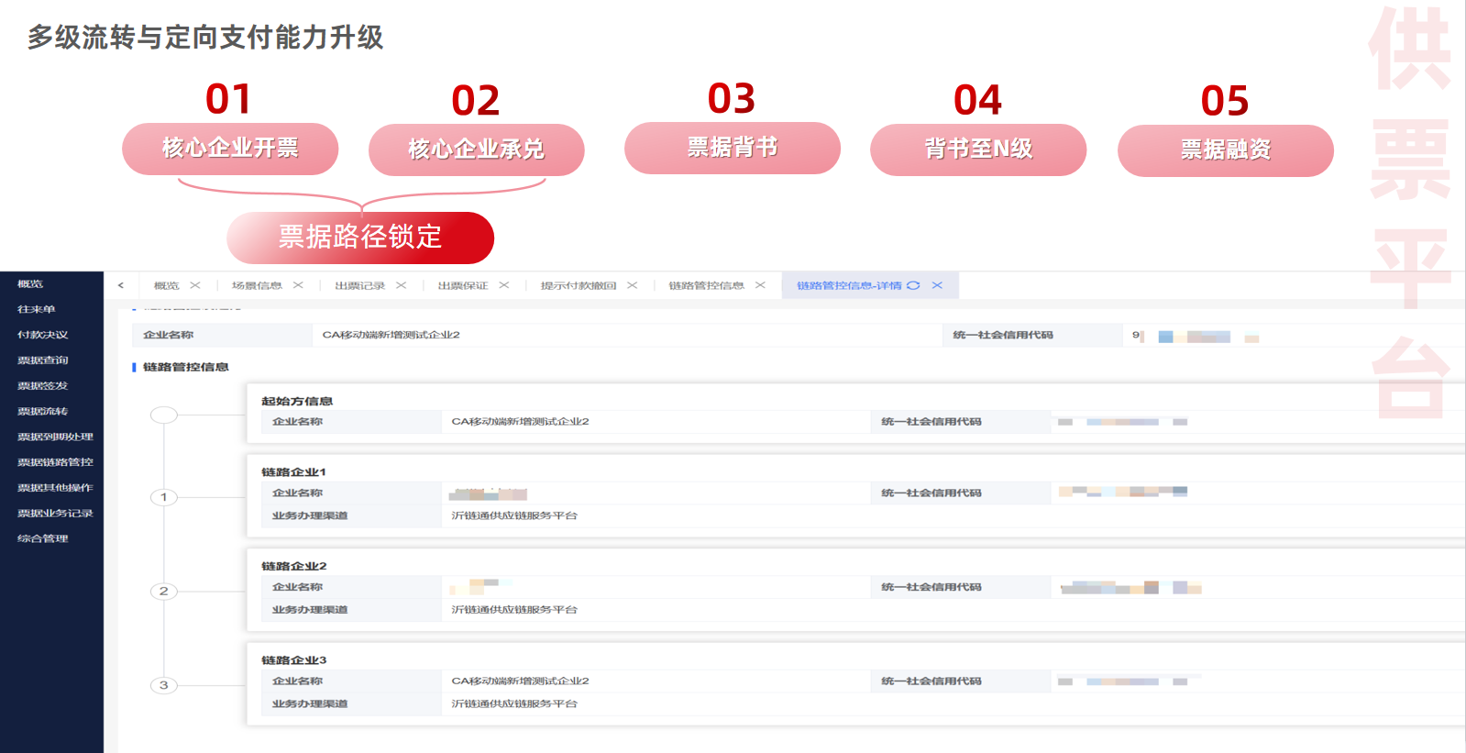Click 沂链通供应链服务平台 in 链路企业2
The width and height of the screenshot is (1466, 753).
[x=514, y=610]
